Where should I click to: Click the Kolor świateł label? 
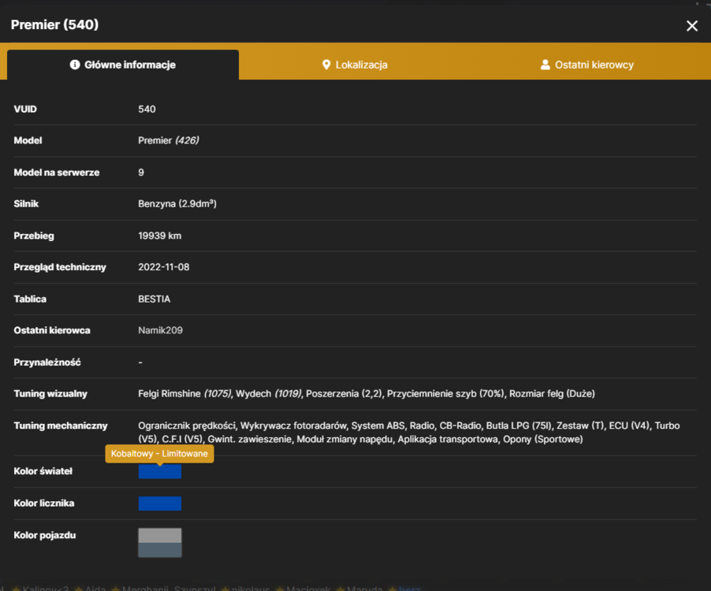click(43, 471)
